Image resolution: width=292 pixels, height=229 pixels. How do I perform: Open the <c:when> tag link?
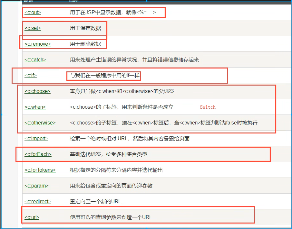(35, 107)
